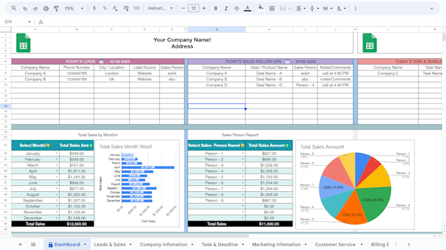The image size is (446, 250).
Task: Open Helvetica font family dropdown
Action: click(x=160, y=9)
